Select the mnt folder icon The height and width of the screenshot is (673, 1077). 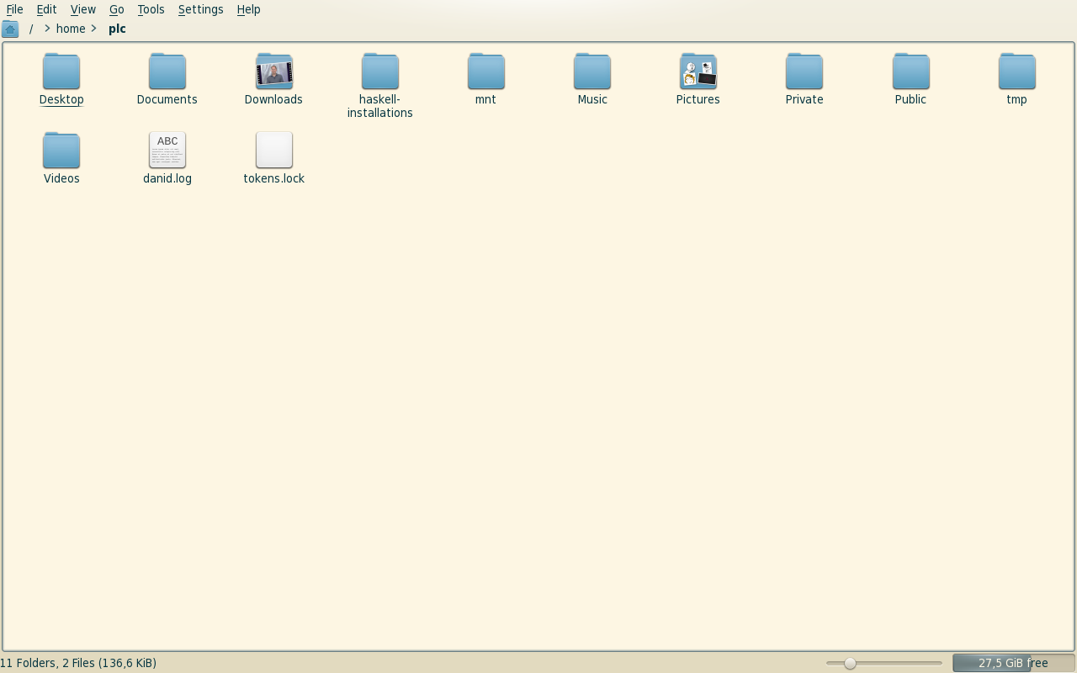(486, 72)
